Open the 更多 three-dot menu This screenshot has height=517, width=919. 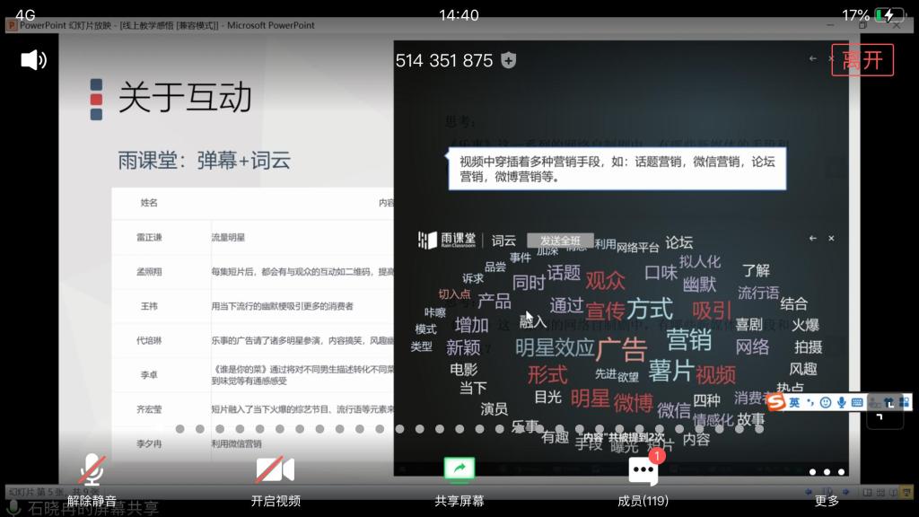(826, 479)
